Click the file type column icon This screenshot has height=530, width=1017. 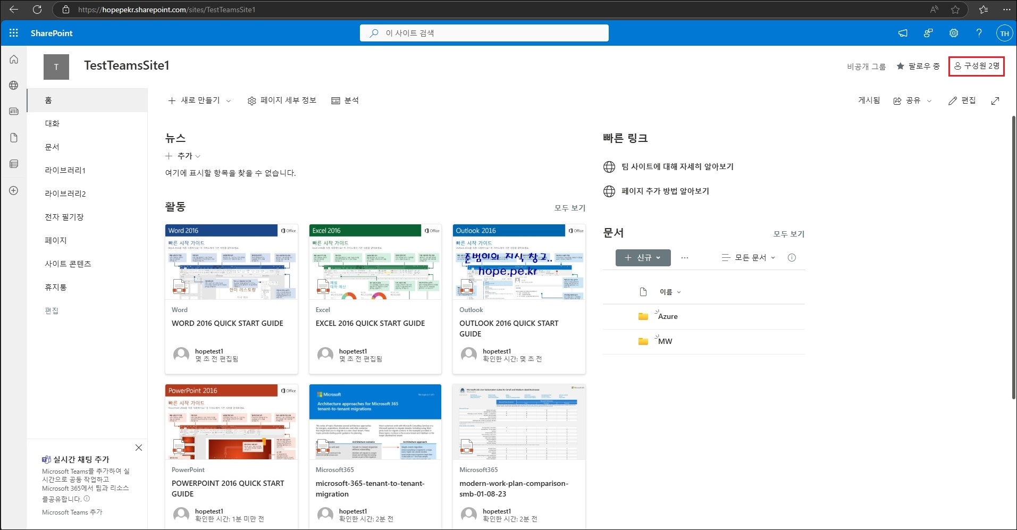pos(643,292)
